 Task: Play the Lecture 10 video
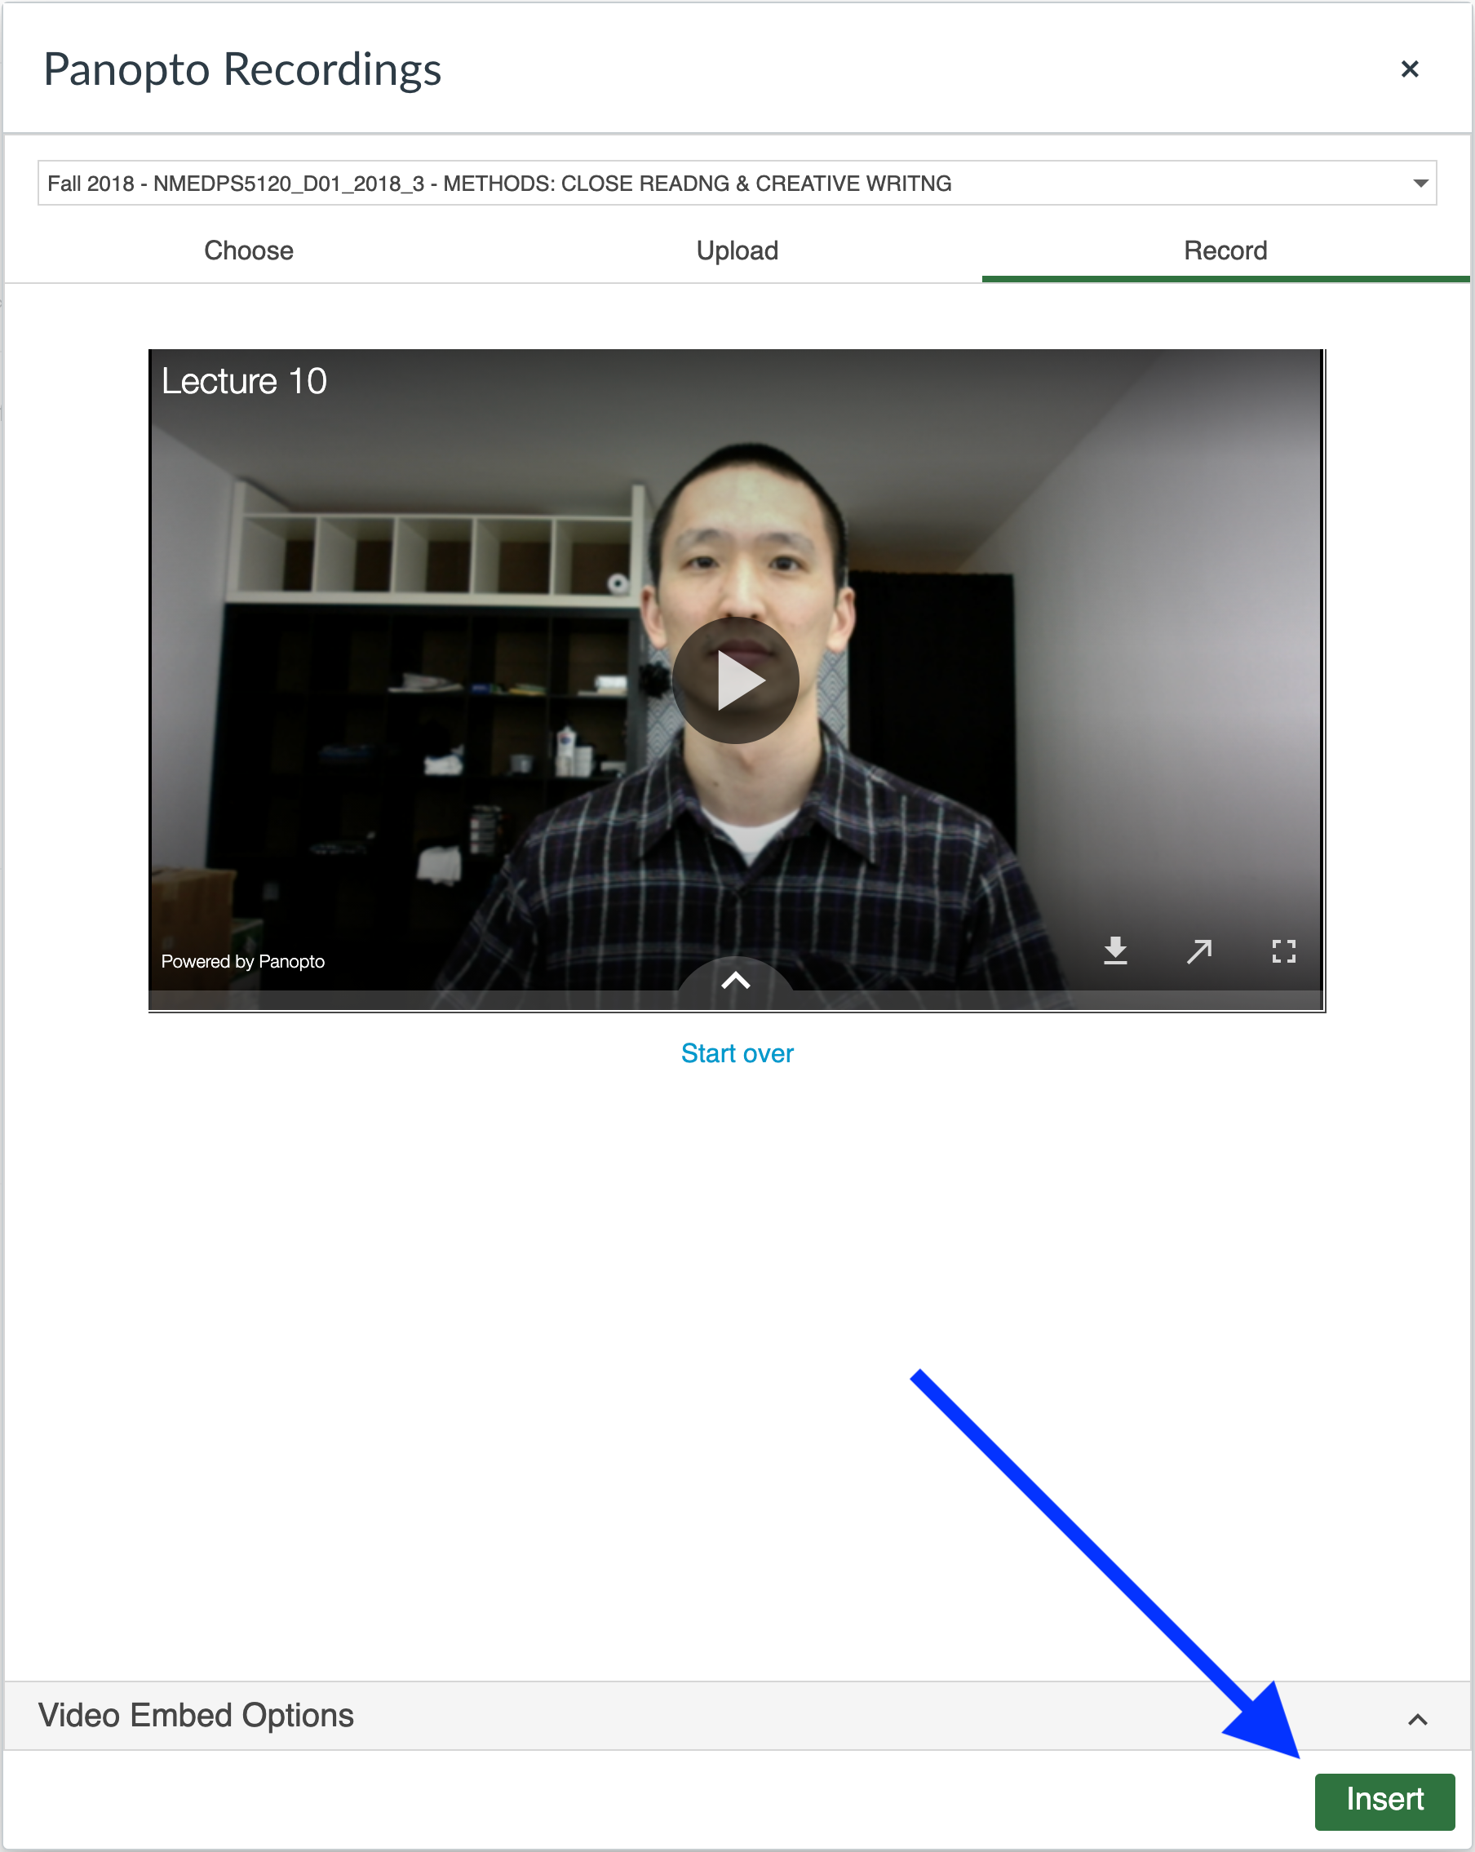(x=735, y=680)
